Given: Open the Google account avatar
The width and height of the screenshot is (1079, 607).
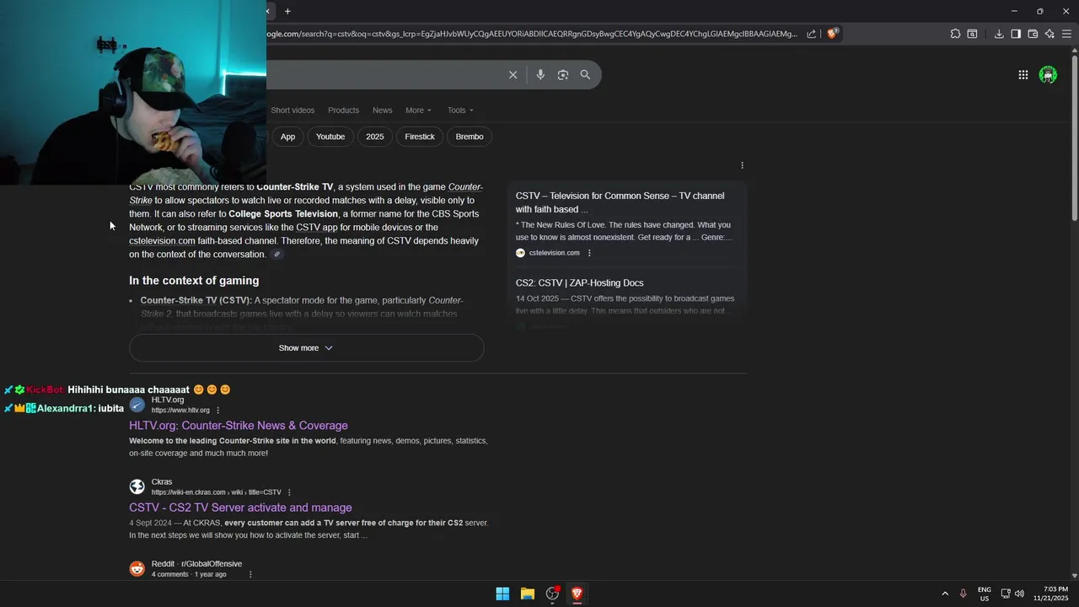Looking at the screenshot, I should click(x=1048, y=75).
